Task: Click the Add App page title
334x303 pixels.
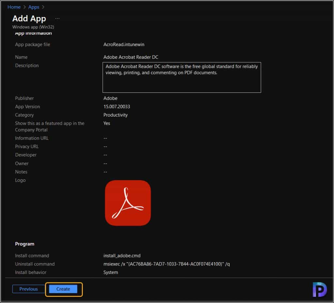Action: point(29,19)
